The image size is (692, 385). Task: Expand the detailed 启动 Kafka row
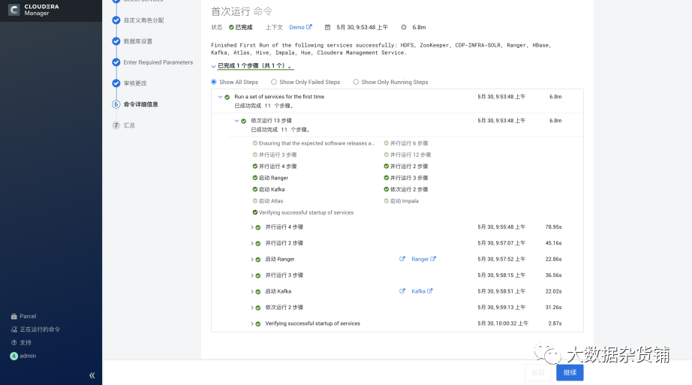(x=252, y=292)
